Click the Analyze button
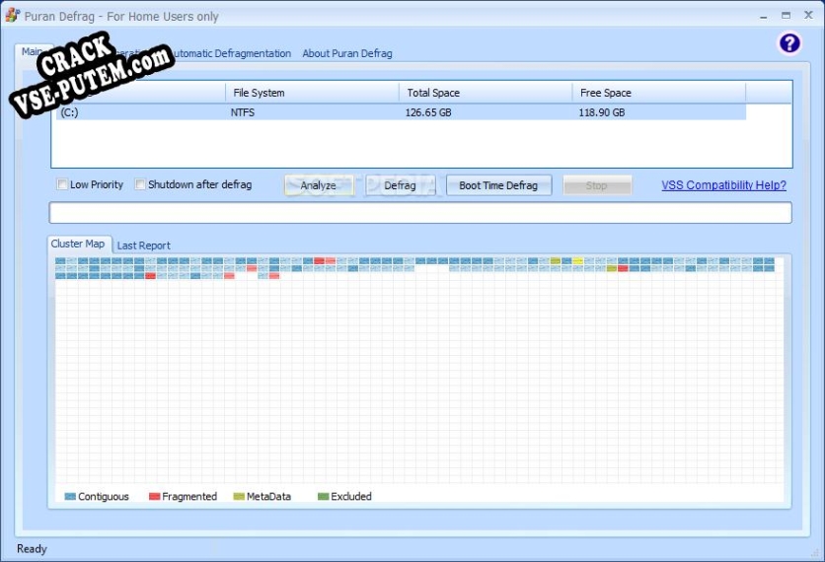825x562 pixels. point(319,185)
